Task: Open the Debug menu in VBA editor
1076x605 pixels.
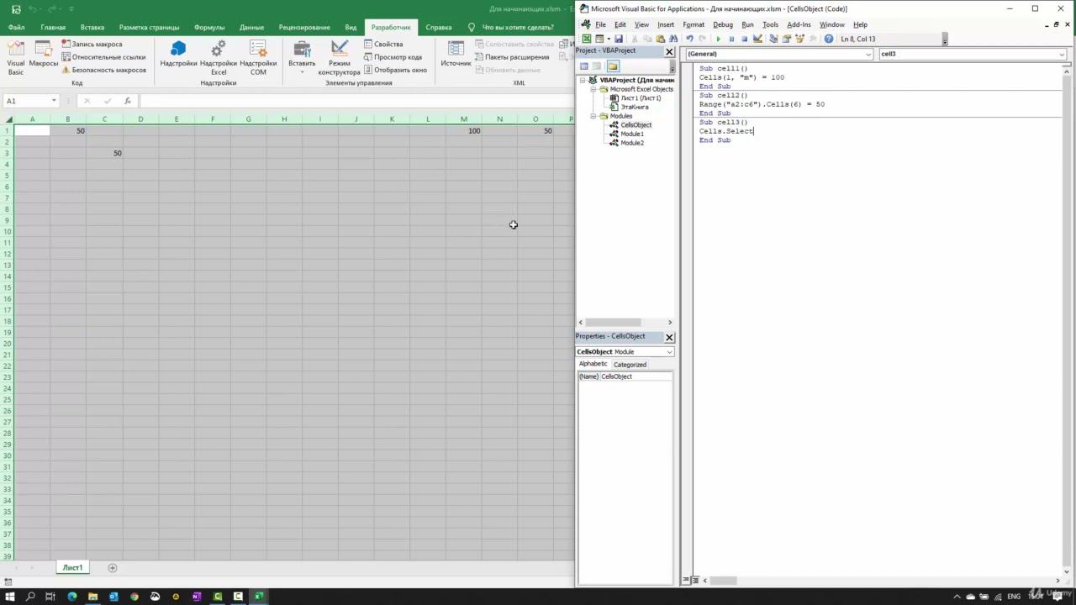Action: pyautogui.click(x=722, y=24)
